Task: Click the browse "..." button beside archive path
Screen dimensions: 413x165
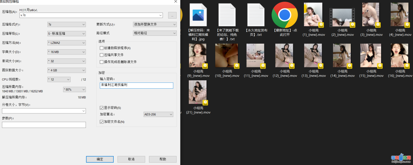Action: [x=172, y=15]
